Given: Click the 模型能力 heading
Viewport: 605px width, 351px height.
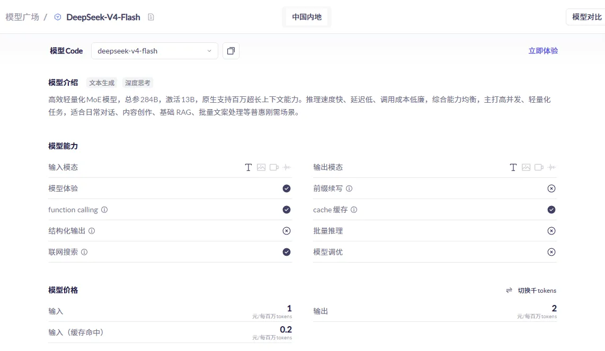Looking at the screenshot, I should [63, 146].
